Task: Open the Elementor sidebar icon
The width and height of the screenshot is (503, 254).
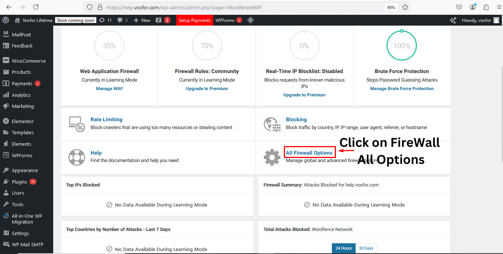Action: click(x=5, y=121)
